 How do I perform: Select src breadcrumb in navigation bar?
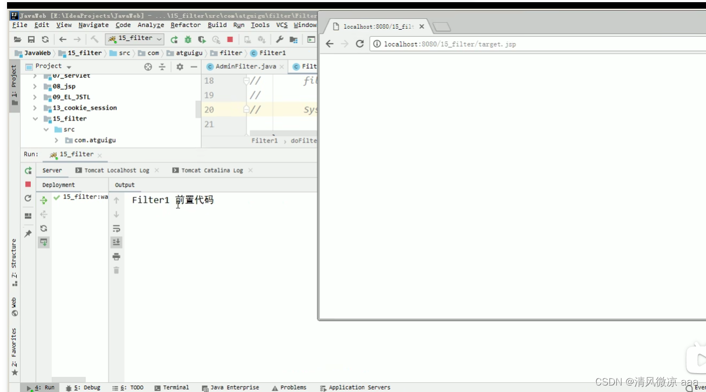point(120,53)
